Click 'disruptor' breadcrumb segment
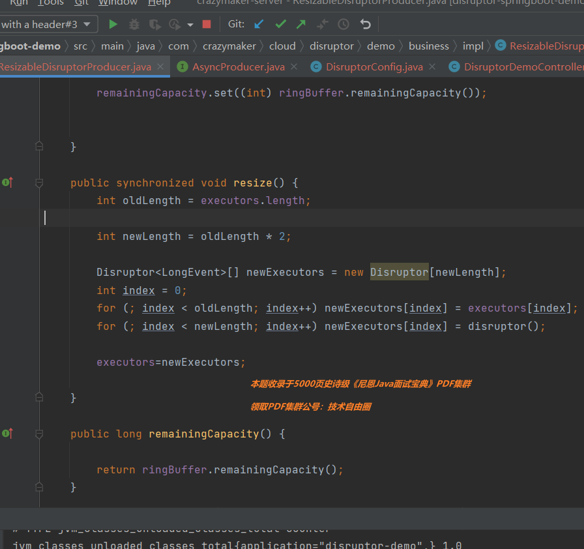Viewport: 584px width, 549px height. [x=332, y=46]
